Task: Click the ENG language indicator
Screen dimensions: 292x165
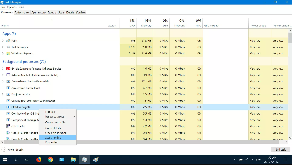Action: [x=258, y=160]
